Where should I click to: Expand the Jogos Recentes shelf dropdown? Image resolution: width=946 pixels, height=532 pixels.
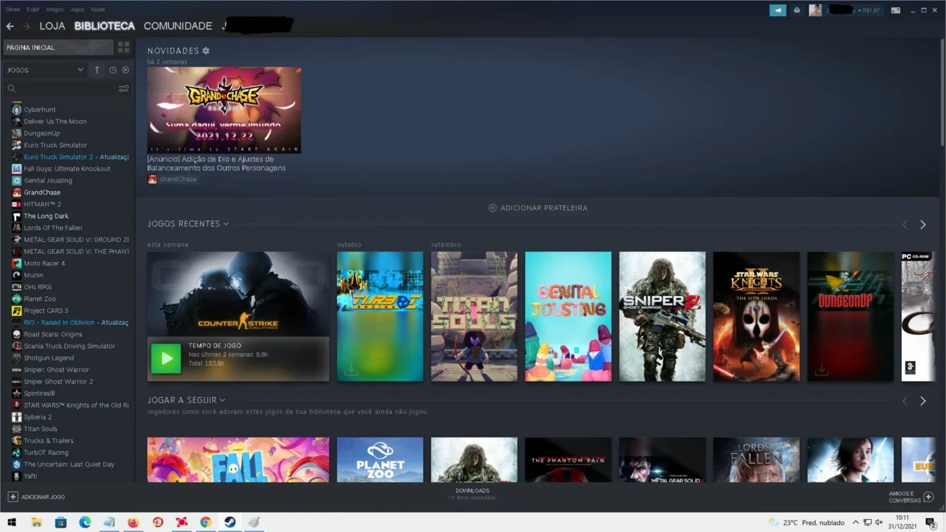coord(226,224)
